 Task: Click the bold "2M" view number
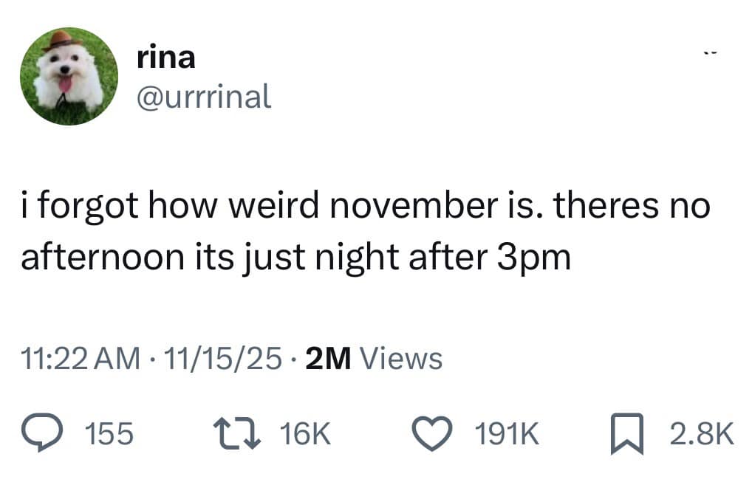click(x=328, y=359)
